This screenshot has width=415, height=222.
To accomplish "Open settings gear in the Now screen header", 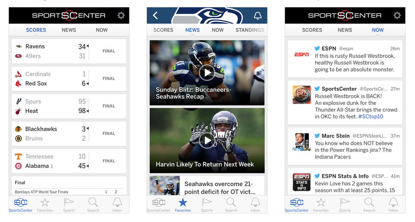I will tap(397, 15).
